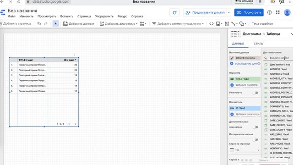Click the Undo arrow icon
293x165 pixels.
pos(39,24)
